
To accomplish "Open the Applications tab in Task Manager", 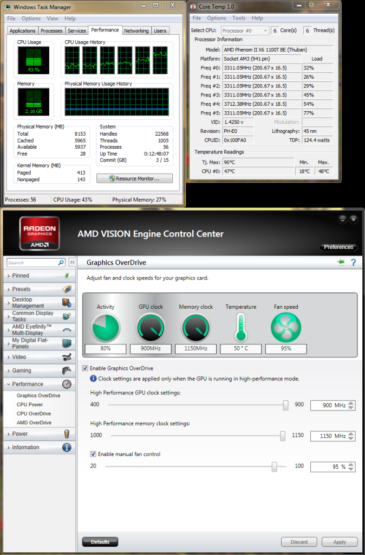I will pos(23,31).
